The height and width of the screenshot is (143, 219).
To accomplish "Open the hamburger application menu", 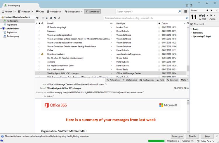I will [185, 12].
